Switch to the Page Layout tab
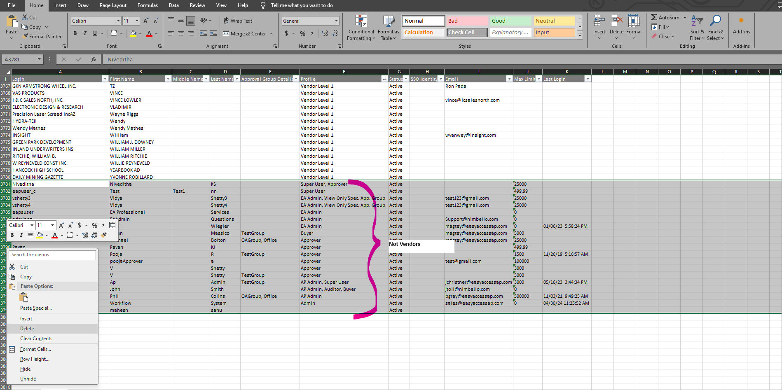 click(x=113, y=5)
